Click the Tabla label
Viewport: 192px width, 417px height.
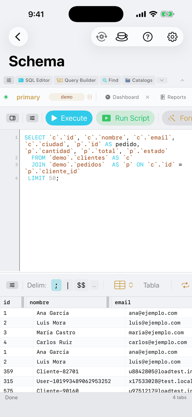(x=151, y=285)
